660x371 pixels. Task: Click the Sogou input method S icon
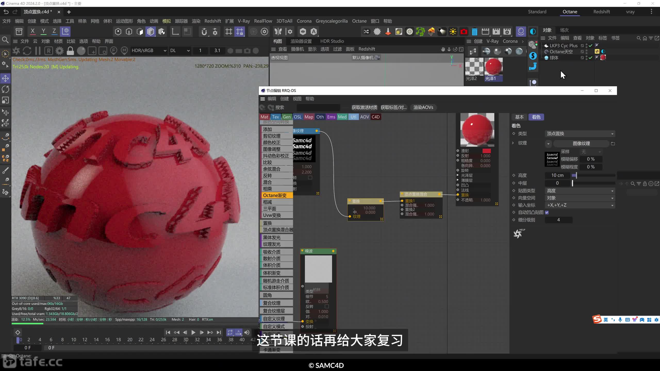[x=597, y=319]
